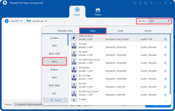Image resolution: width=175 pixels, height=111 pixels.
Task: Open the feedback chat icon
Action: coord(146,3)
